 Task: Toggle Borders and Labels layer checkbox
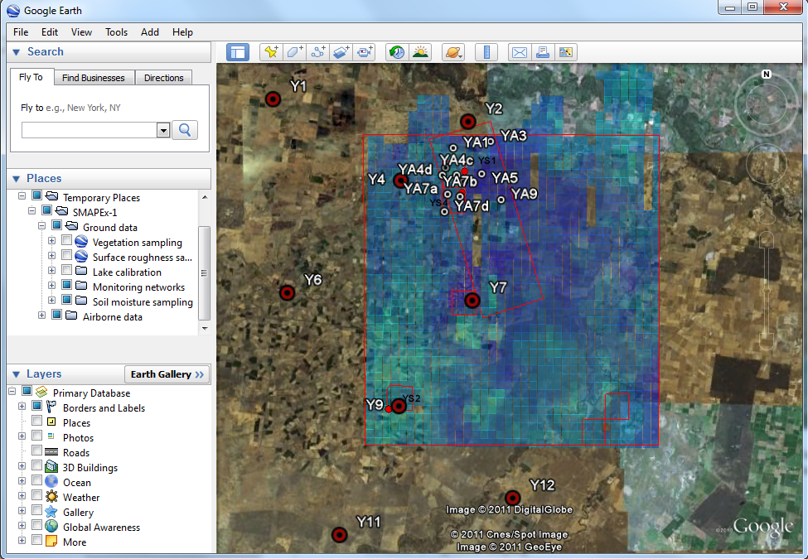coord(36,406)
